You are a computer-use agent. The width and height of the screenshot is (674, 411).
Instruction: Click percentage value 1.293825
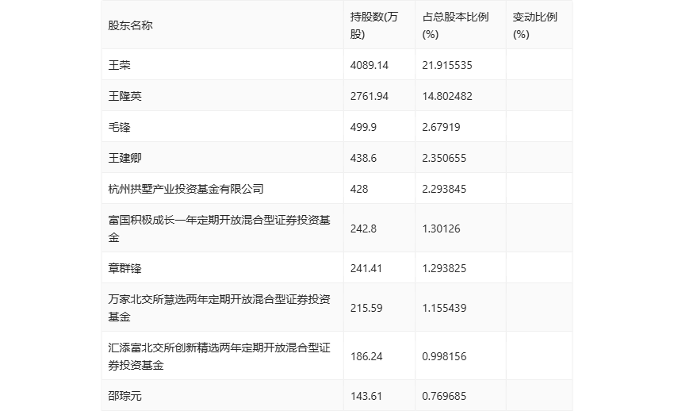pyautogui.click(x=444, y=268)
